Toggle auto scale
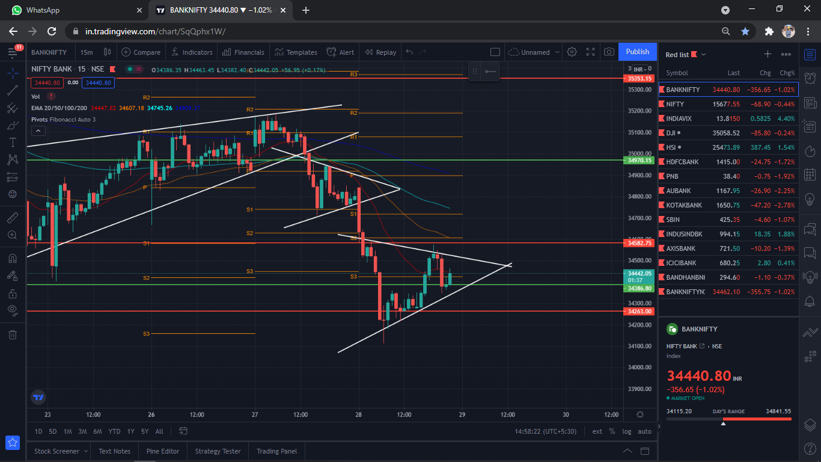Viewport: 821px width, 462px height. (x=644, y=431)
